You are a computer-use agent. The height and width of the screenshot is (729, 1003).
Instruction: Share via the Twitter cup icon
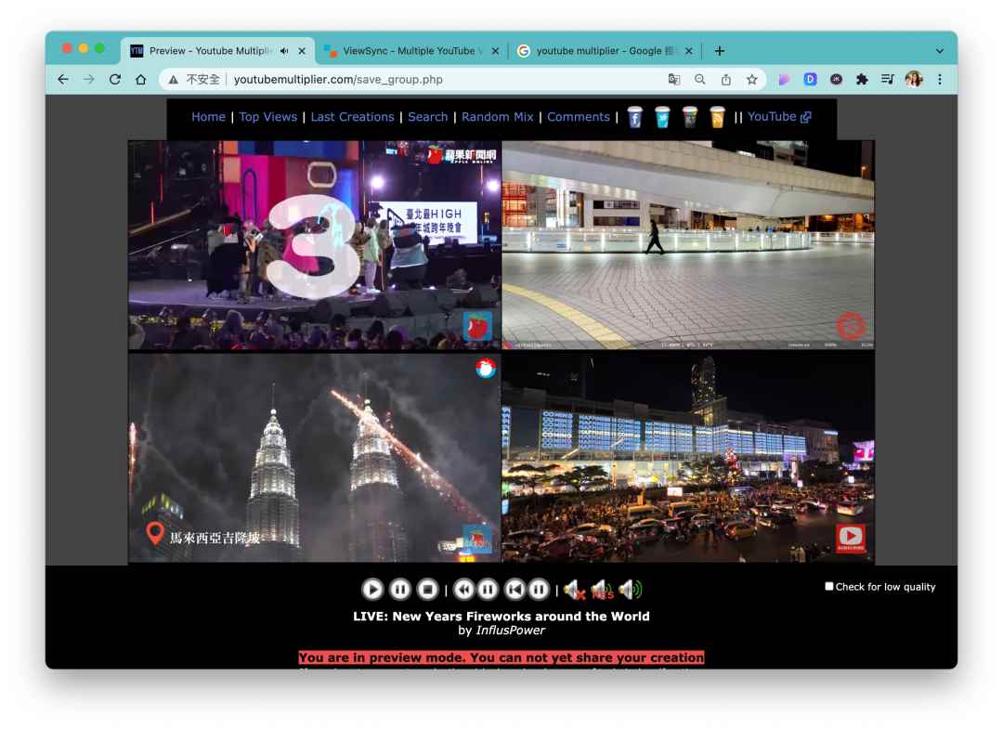662,117
